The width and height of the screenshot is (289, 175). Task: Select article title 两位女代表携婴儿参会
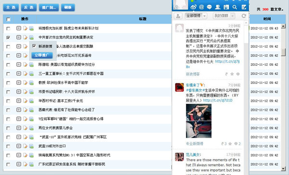55,128
